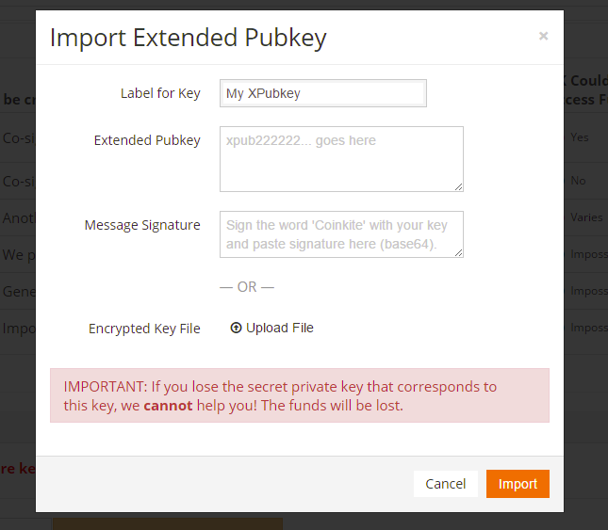Click the 'Yes' cell in background table
Image resolution: width=608 pixels, height=530 pixels.
pyautogui.click(x=580, y=137)
